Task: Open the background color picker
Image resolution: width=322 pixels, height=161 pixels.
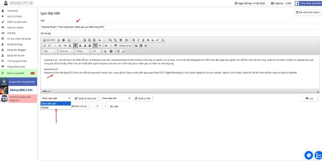Action: (111, 51)
